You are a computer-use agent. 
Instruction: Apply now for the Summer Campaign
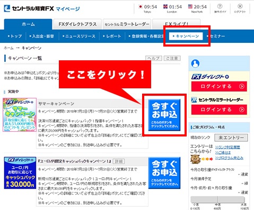(164, 115)
